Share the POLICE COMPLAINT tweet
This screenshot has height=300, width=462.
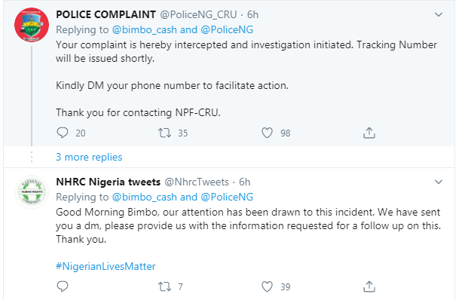pyautogui.click(x=369, y=133)
